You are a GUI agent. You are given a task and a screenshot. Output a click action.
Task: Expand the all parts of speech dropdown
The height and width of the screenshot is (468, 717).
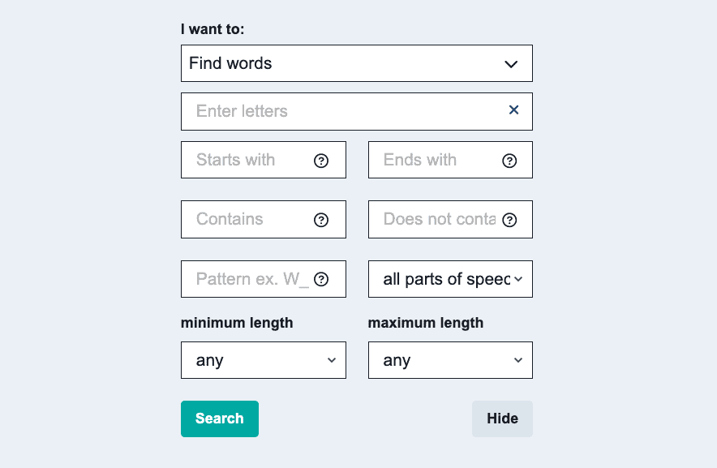pos(450,279)
